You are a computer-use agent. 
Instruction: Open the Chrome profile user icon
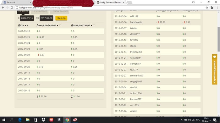(x=193, y=2)
